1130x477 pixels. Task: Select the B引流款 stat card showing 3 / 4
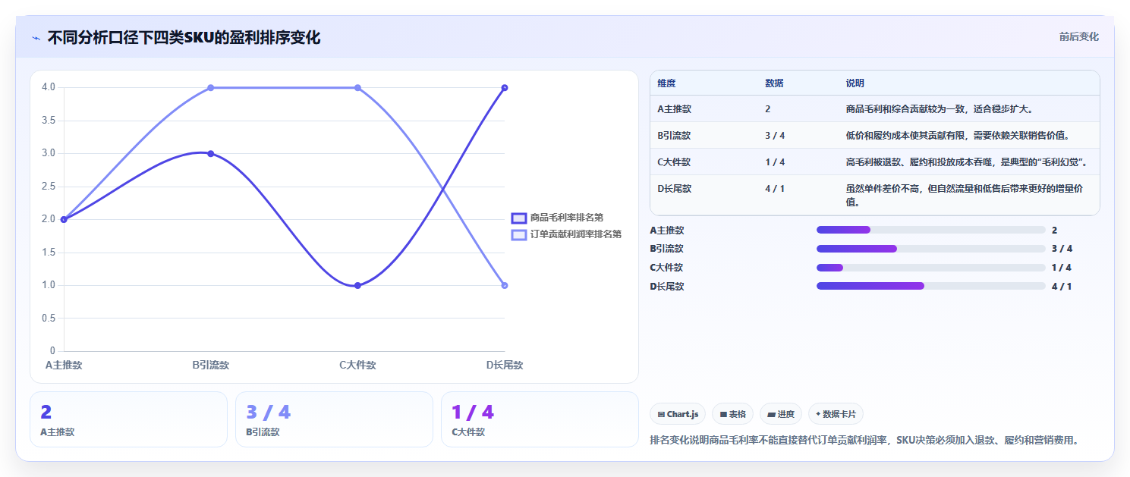(334, 419)
